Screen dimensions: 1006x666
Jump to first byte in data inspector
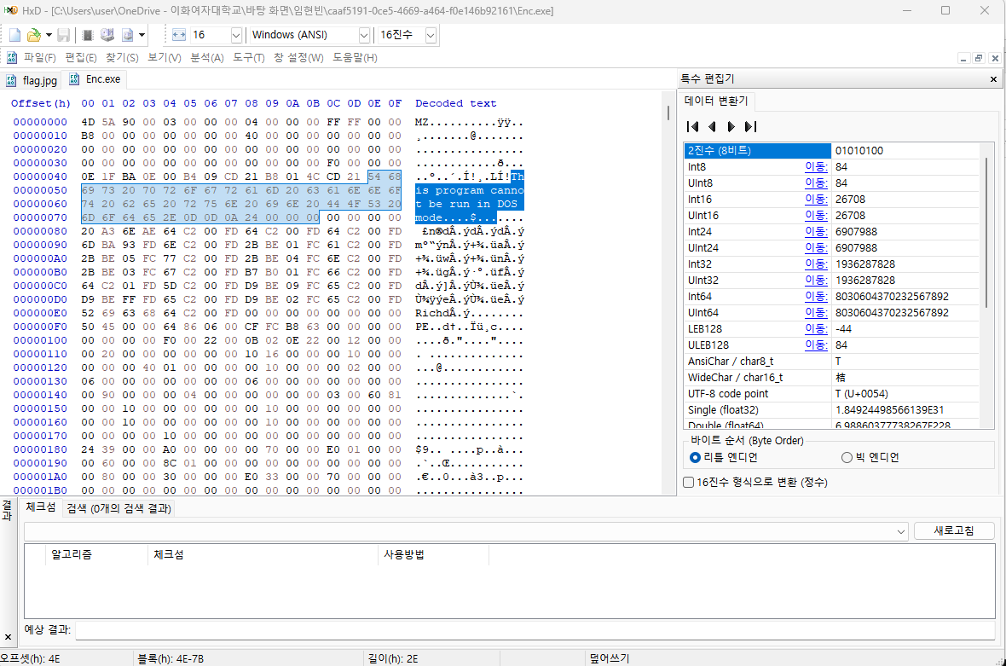[692, 126]
